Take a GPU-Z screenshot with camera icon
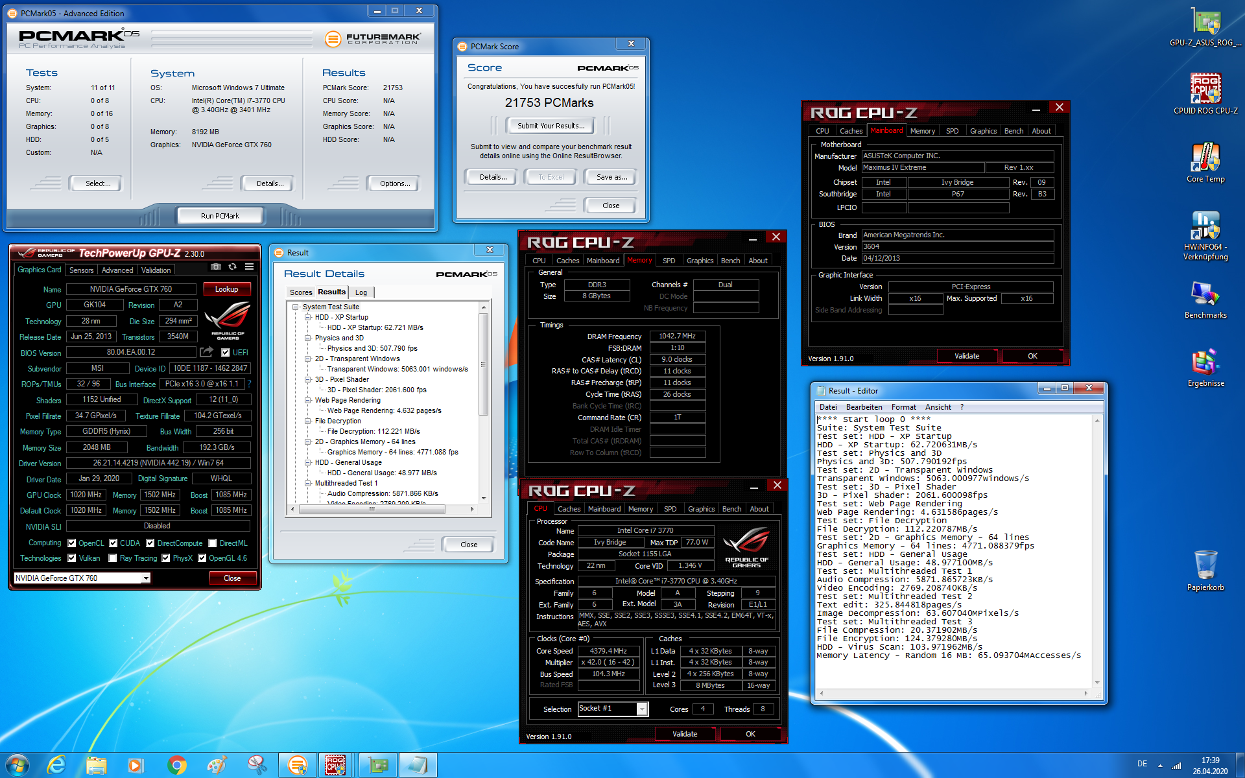The height and width of the screenshot is (778, 1245). 216,267
